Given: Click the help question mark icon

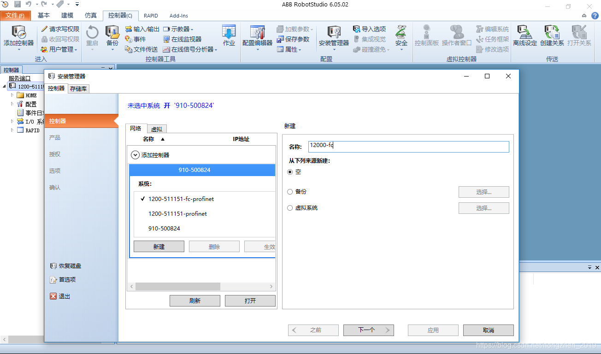Looking at the screenshot, I should pyautogui.click(x=595, y=16).
